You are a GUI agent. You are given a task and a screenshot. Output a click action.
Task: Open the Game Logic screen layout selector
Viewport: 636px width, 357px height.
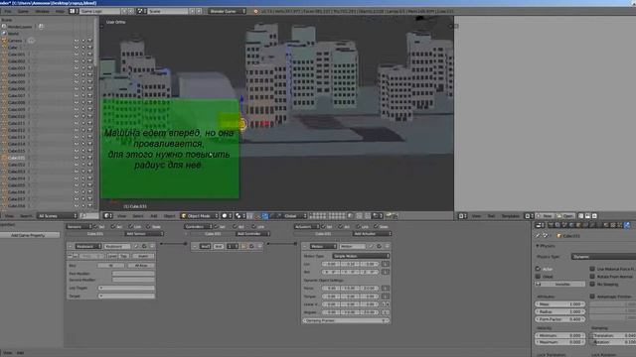[x=100, y=11]
